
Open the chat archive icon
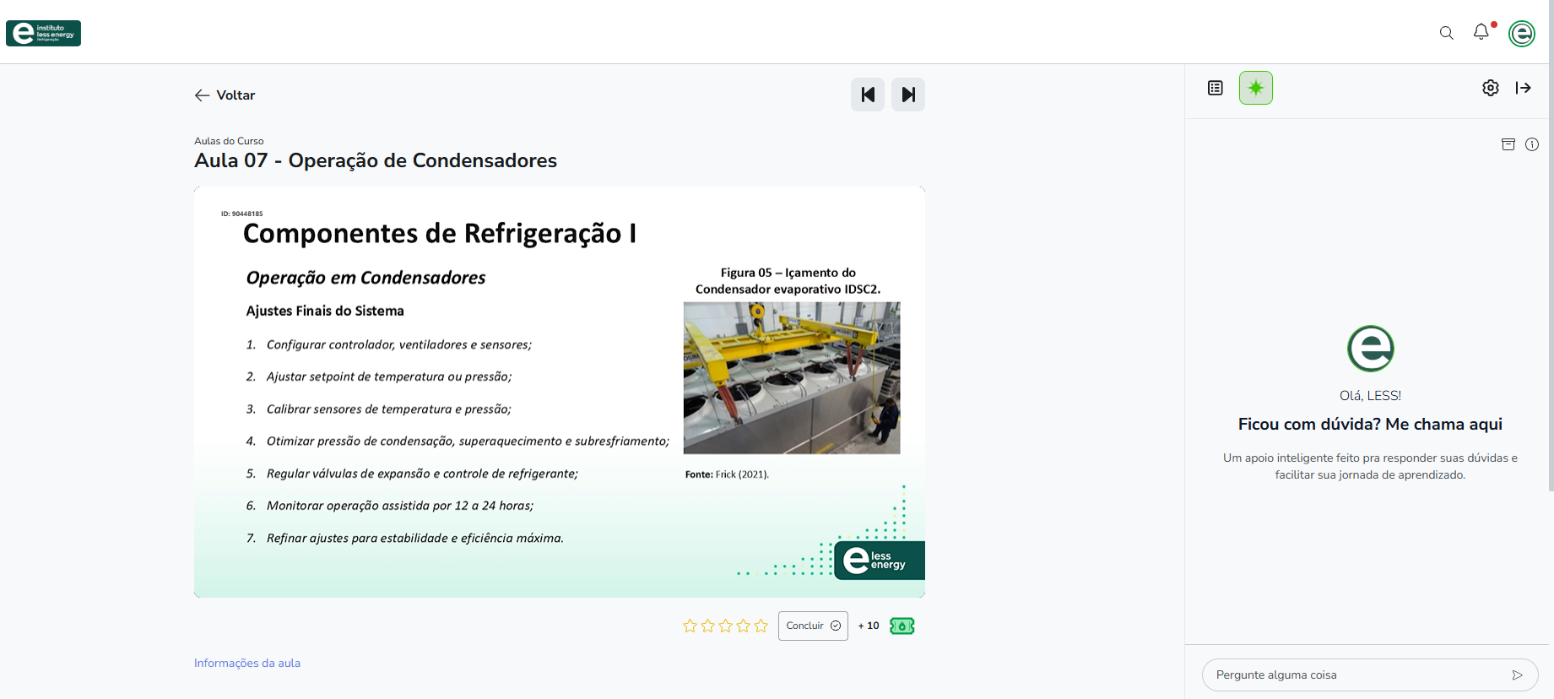pyautogui.click(x=1508, y=144)
